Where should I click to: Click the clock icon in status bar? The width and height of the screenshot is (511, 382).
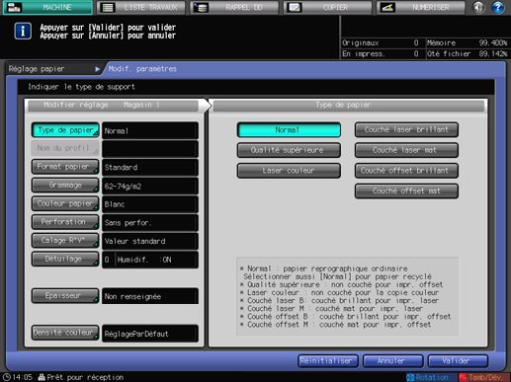point(6,377)
